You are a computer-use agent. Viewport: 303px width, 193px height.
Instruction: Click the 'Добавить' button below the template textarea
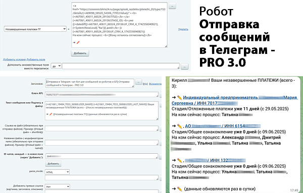tap(80, 53)
